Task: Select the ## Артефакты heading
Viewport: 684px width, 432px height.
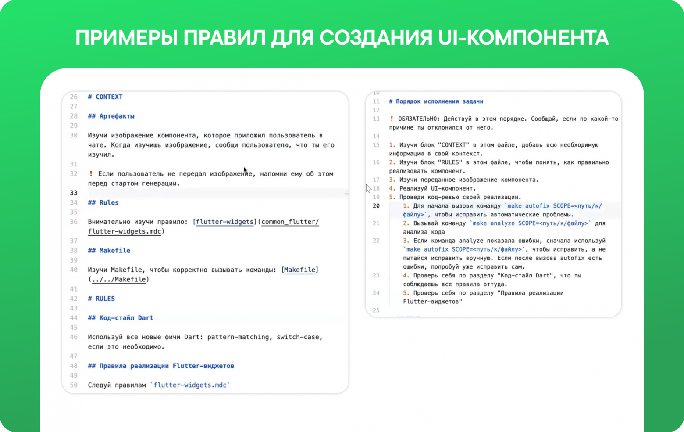Action: 112,116
